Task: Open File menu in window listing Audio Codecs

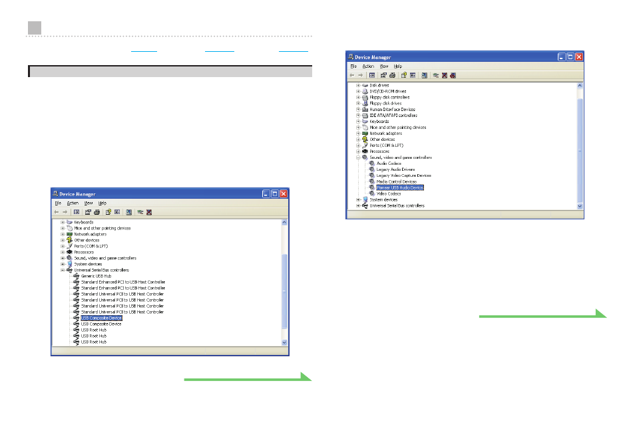Action: pyautogui.click(x=353, y=66)
